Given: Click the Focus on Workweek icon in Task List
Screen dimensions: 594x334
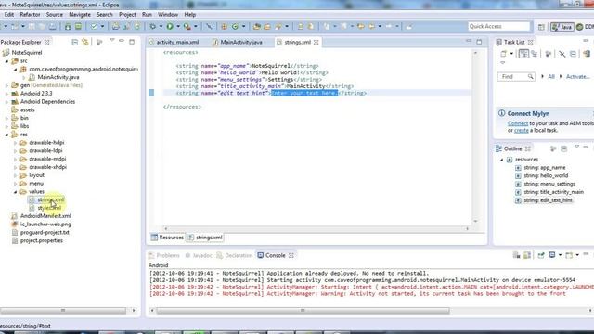Looking at the screenshot, I should [549, 54].
